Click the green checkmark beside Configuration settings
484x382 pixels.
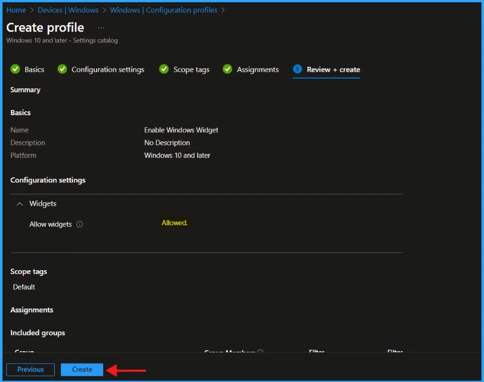pyautogui.click(x=62, y=69)
